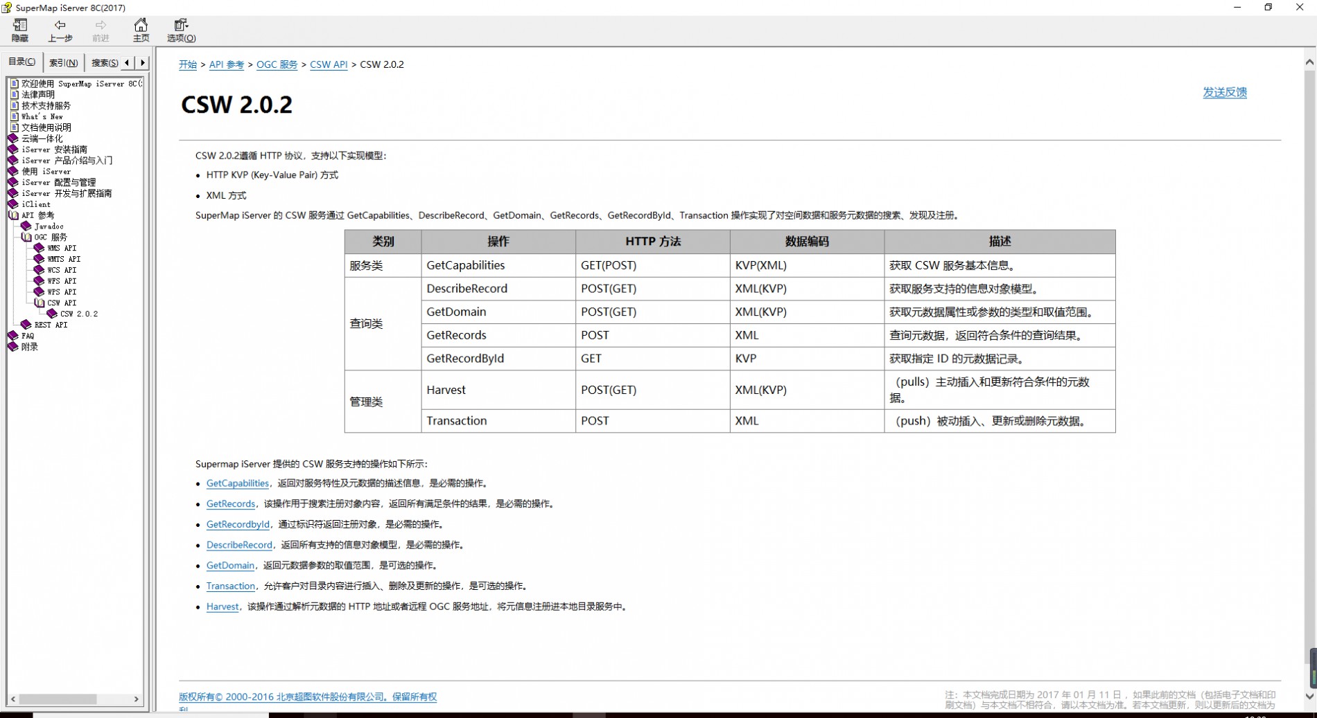The height and width of the screenshot is (718, 1317).
Task: Click the 数据编码 column header
Action: click(x=807, y=242)
